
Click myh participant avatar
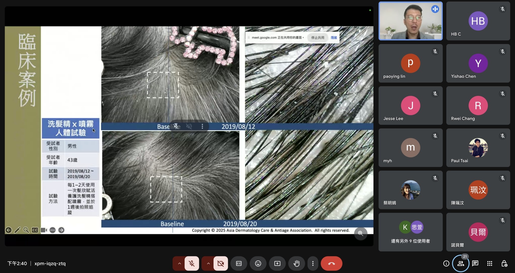(x=410, y=148)
